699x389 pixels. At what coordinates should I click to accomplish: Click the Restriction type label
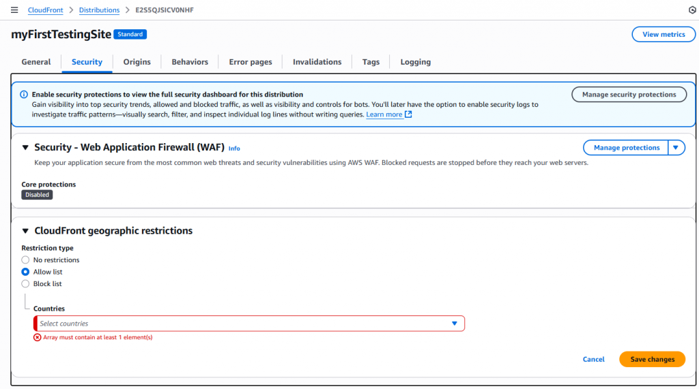[47, 248]
